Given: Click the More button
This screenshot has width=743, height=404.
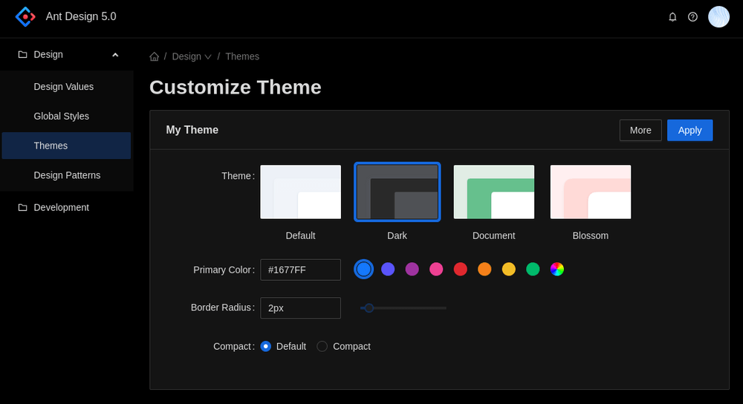Looking at the screenshot, I should 640,131.
